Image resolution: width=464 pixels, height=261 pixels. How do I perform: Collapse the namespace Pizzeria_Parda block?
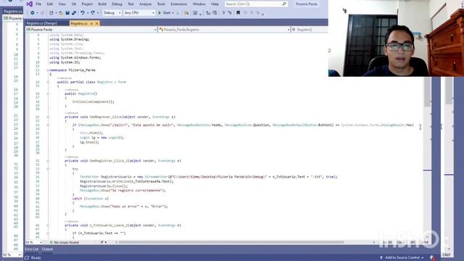(x=48, y=70)
